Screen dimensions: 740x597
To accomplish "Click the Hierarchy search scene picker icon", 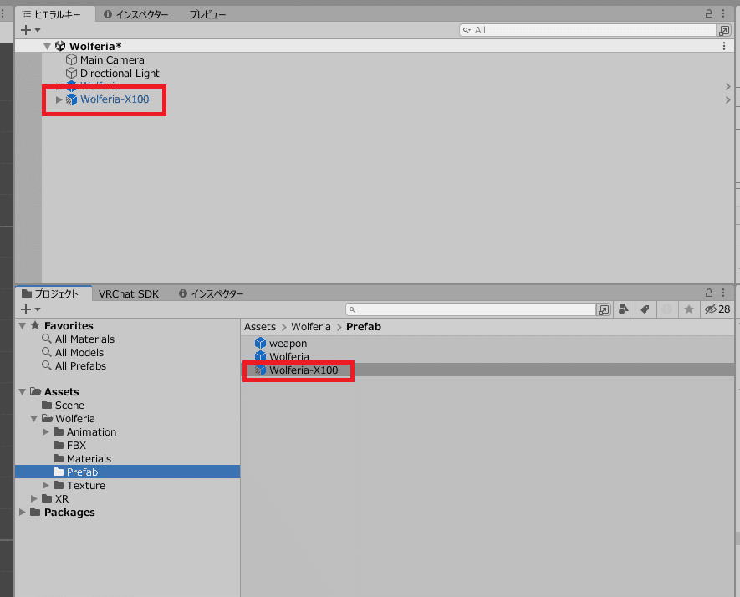I will pos(724,31).
